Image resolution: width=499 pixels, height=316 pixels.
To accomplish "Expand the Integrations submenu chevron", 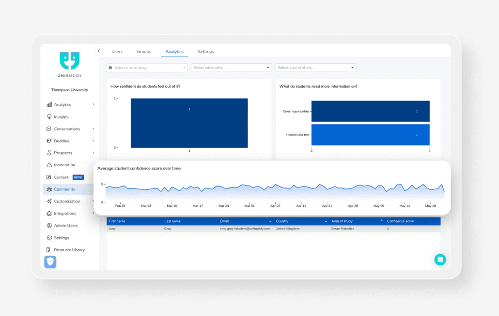I will point(93,213).
